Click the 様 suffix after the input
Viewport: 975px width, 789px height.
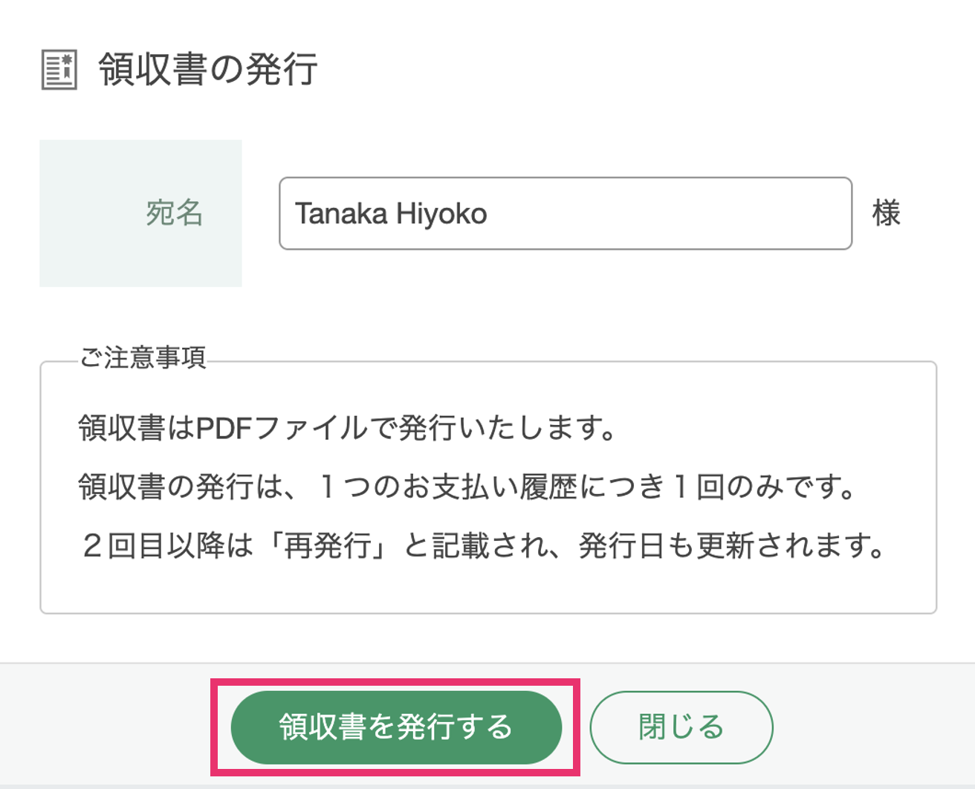[886, 213]
